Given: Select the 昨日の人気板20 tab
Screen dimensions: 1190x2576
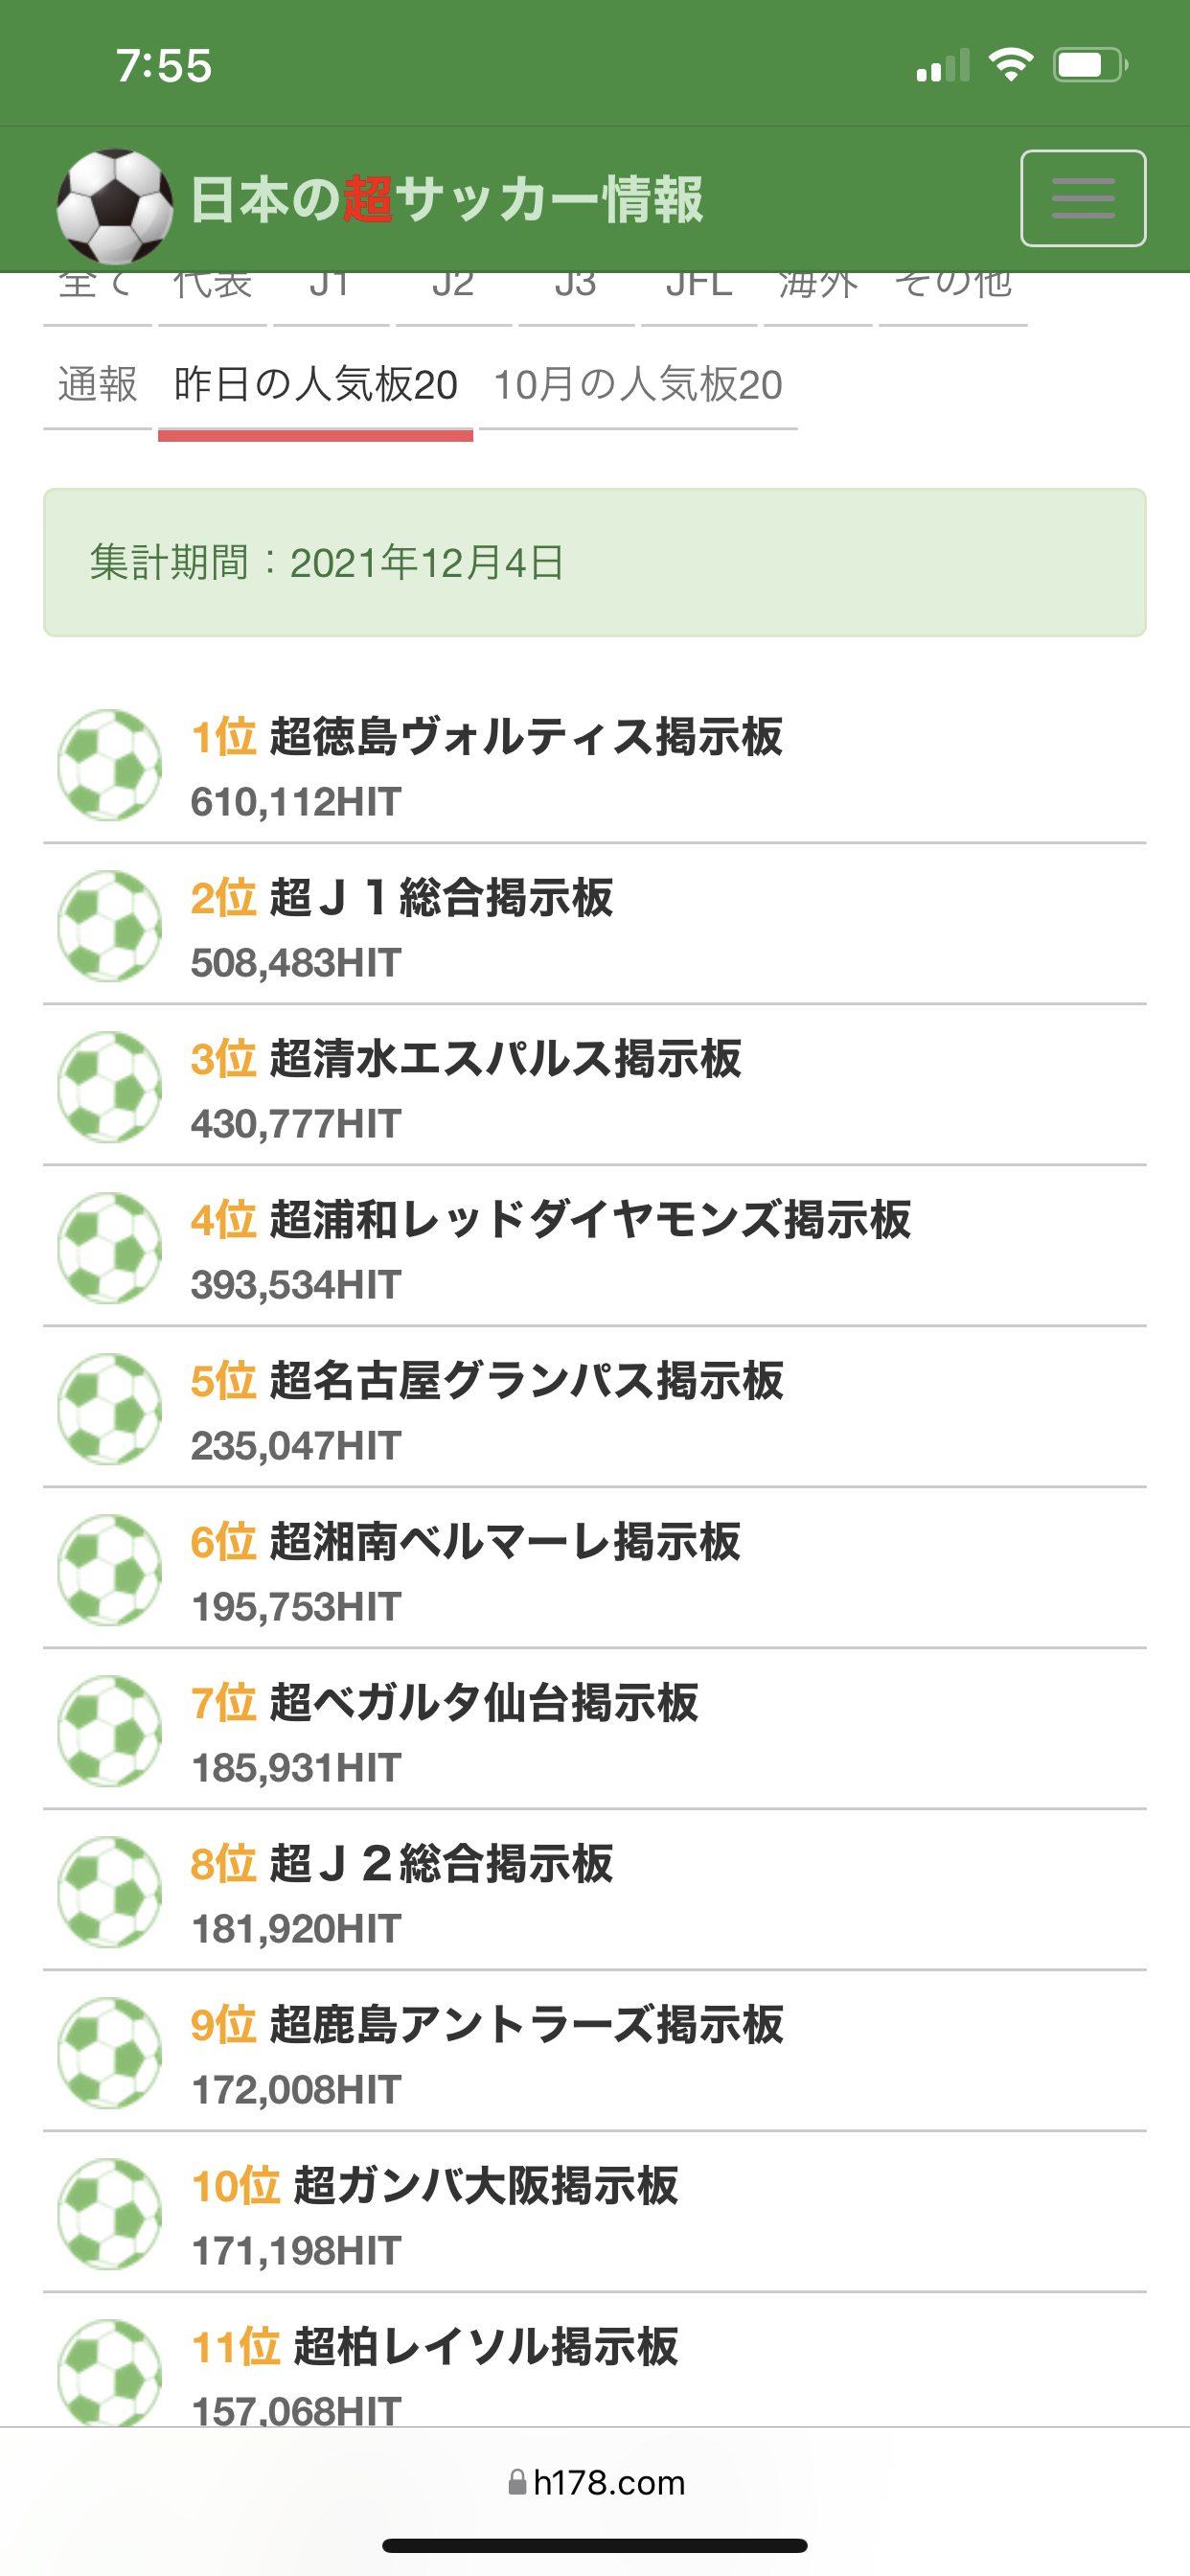Looking at the screenshot, I should [x=315, y=385].
